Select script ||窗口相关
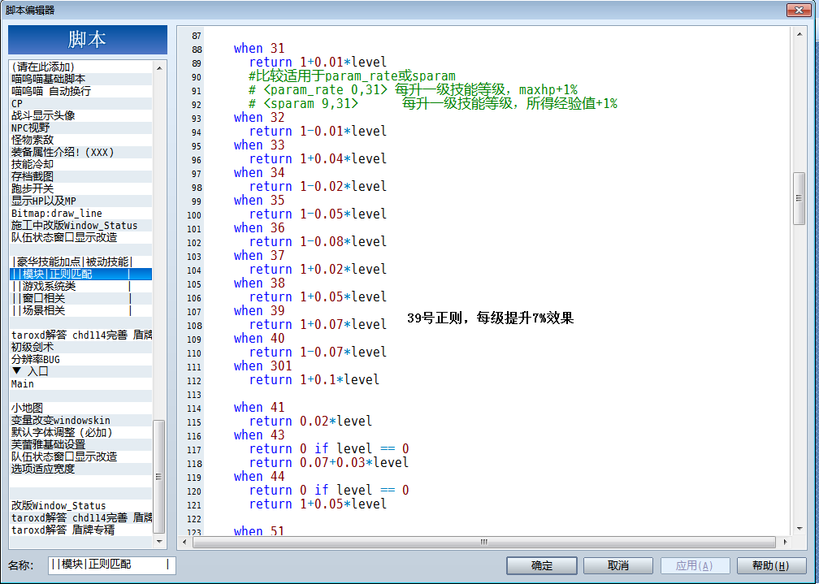 81,298
